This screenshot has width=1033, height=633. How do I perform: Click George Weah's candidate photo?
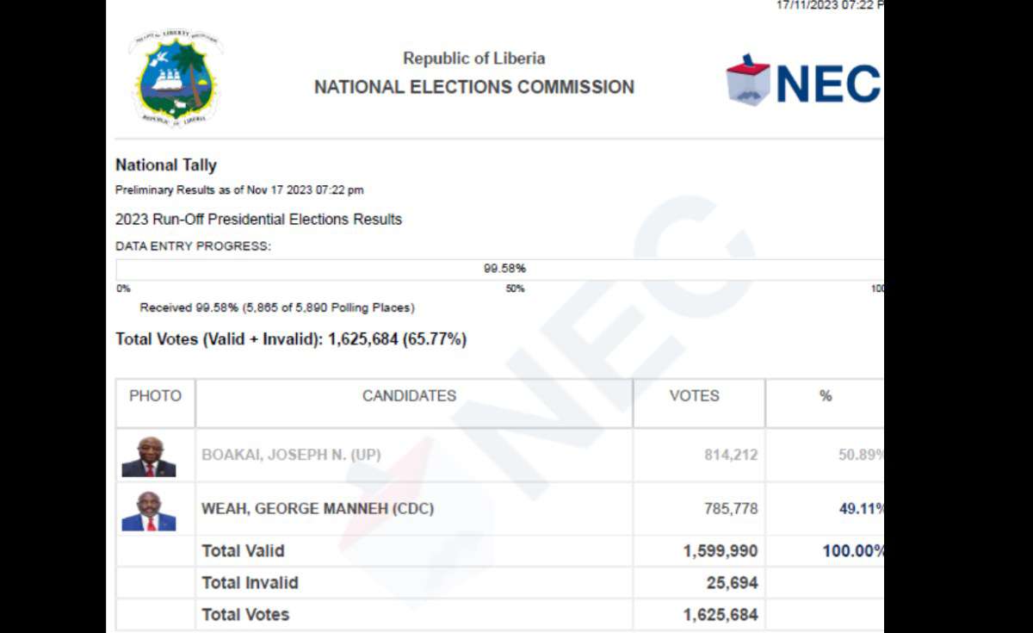(x=148, y=511)
